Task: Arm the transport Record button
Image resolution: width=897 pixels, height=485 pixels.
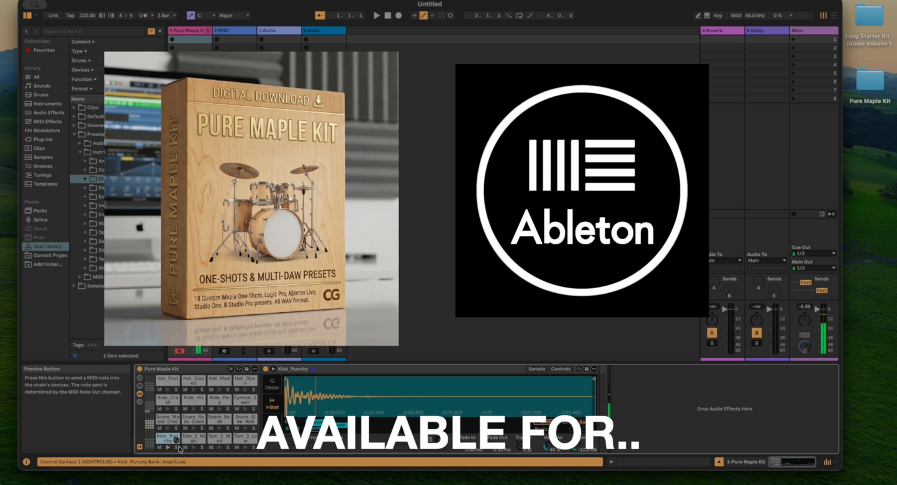Action: pyautogui.click(x=399, y=16)
